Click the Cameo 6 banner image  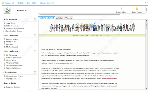coord(92,27)
